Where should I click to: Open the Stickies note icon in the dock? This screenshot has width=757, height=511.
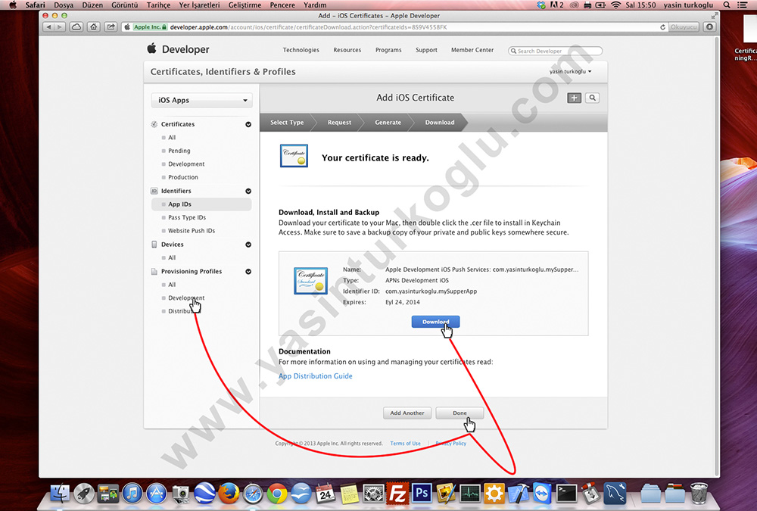point(350,494)
